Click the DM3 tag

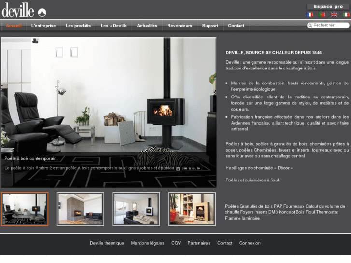pyautogui.click(x=273, y=212)
